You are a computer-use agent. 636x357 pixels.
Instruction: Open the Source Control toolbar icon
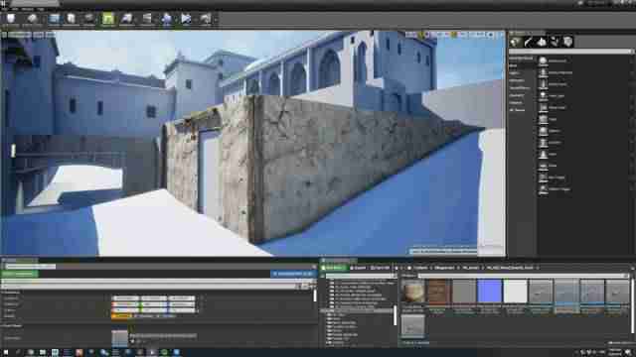pyautogui.click(x=32, y=19)
